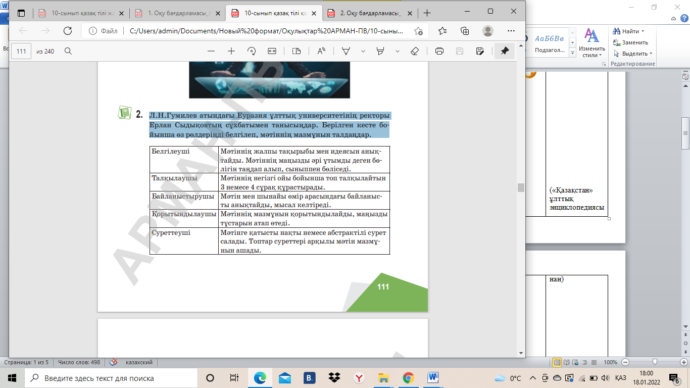The image size is (690, 388).
Task: Toggle the Page view layout button
Action: click(x=297, y=51)
